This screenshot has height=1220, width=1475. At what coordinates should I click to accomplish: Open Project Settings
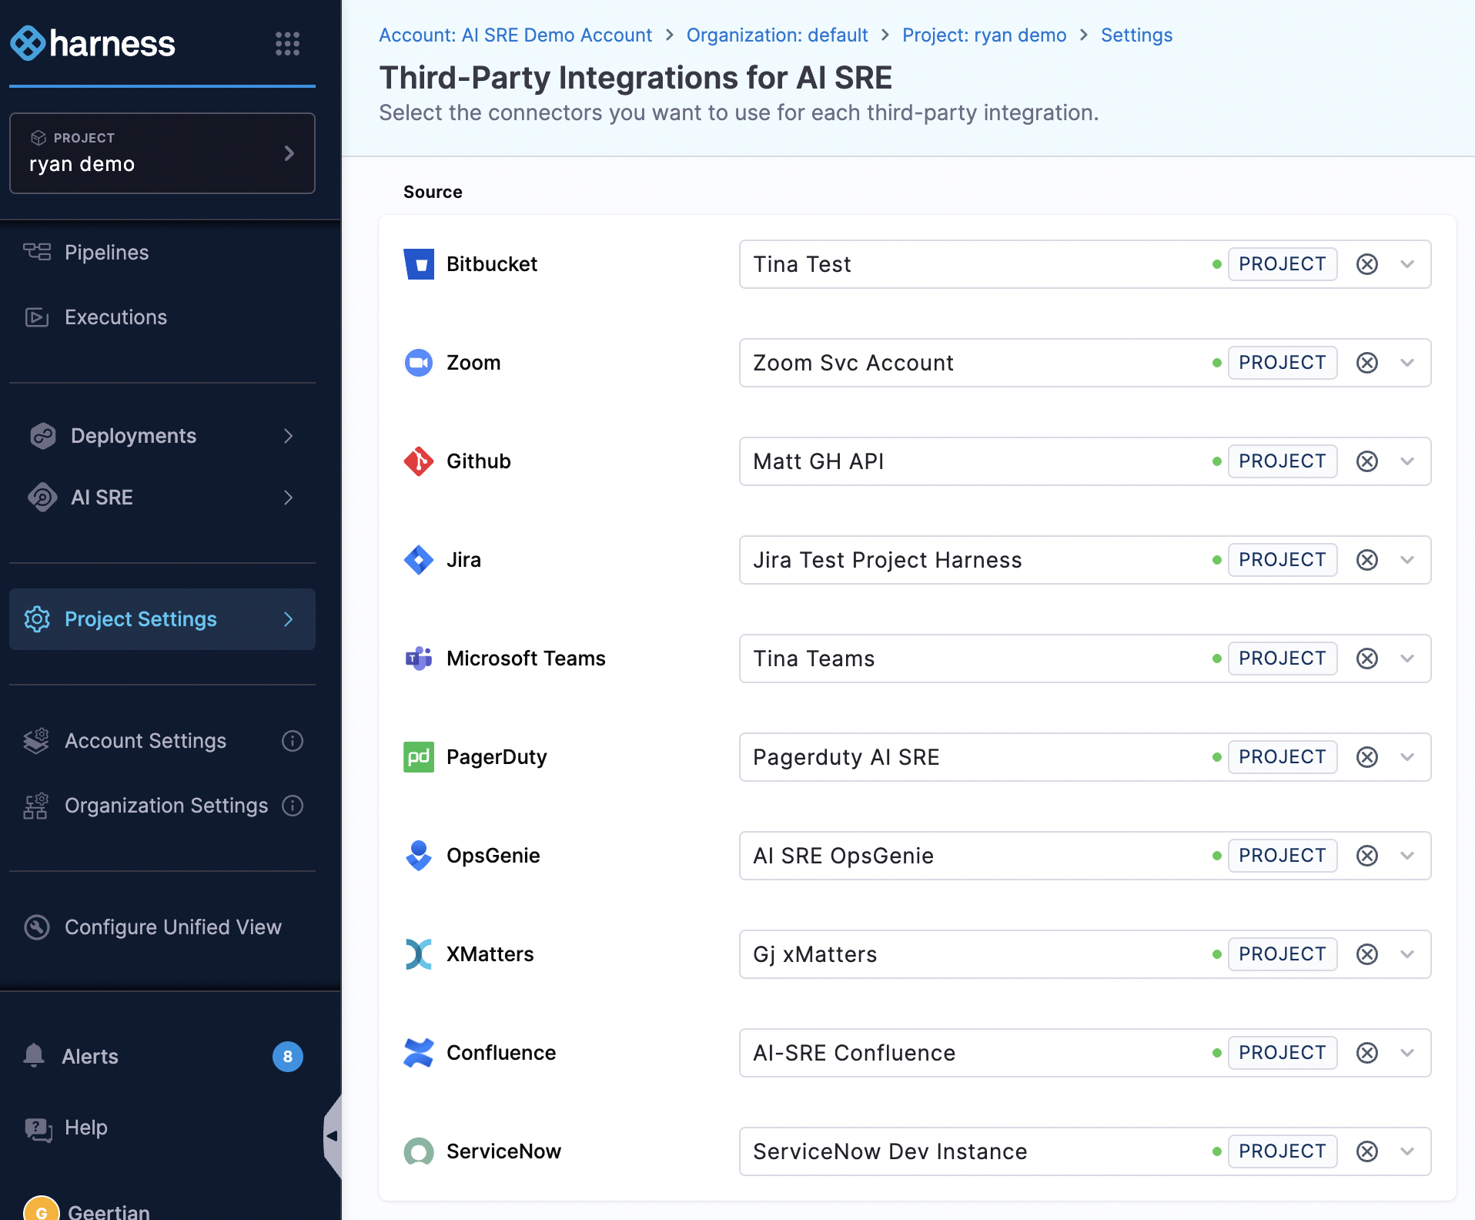[162, 619]
